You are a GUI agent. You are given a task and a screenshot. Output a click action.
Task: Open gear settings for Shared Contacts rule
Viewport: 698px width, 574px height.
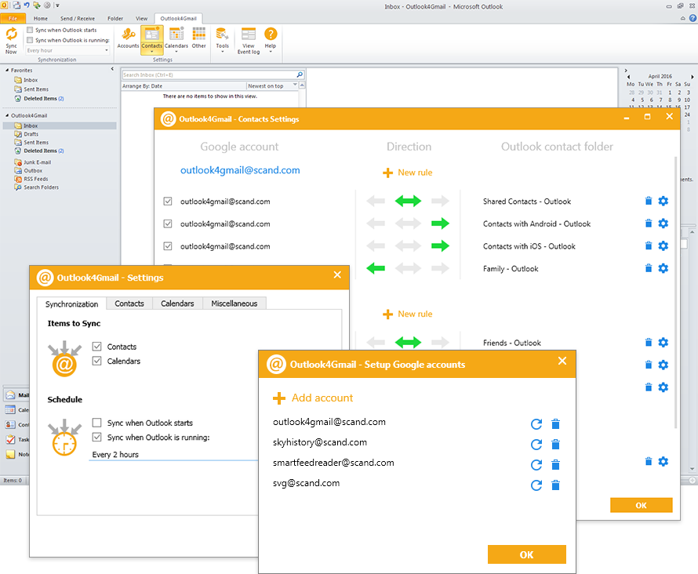coord(663,202)
